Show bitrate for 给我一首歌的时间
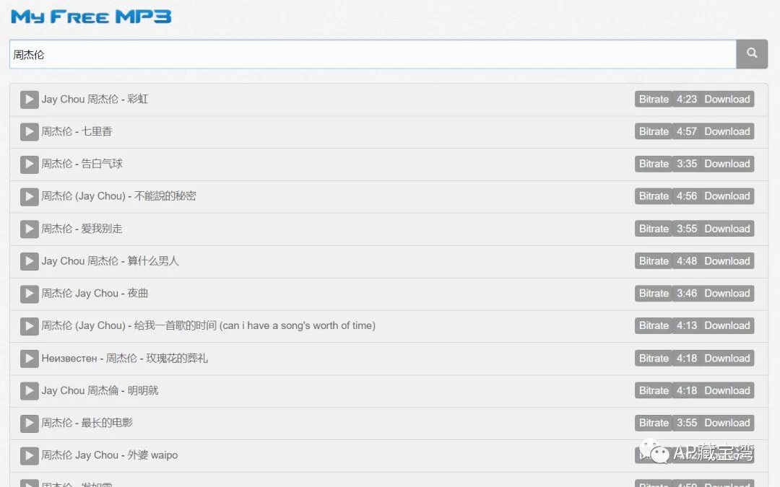780x487 pixels. (654, 325)
